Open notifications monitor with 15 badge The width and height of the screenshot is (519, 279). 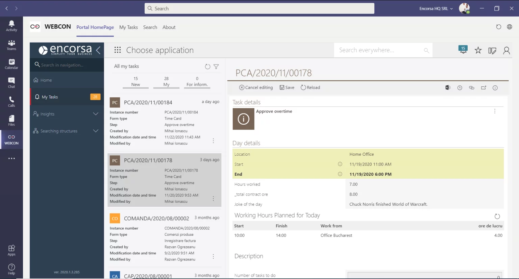click(463, 50)
